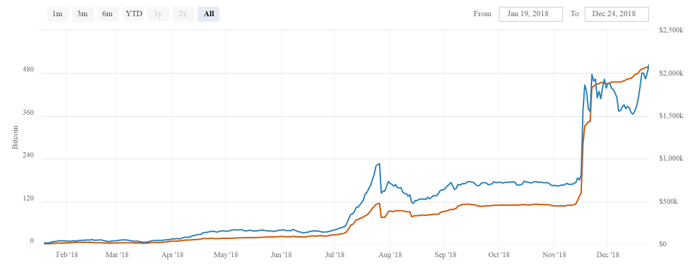The height and width of the screenshot is (270, 693).
Task: Click the Bitcoin y-axis title
Action: point(16,136)
